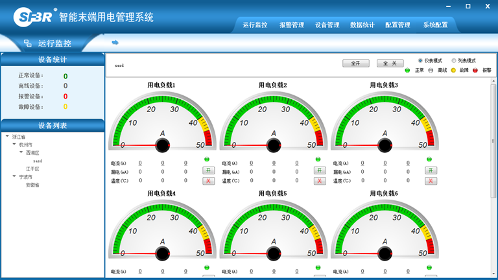Open the 数据统计 menu tab
Viewport: 498px width, 280px height.
[362, 25]
